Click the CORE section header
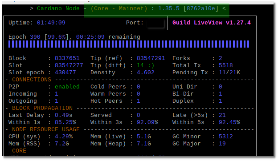278x161 pixels. pyautogui.click(x=19, y=151)
